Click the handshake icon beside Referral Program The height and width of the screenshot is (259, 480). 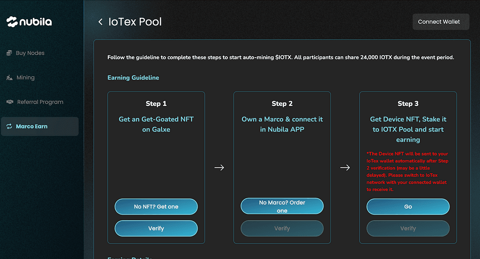[x=9, y=102]
